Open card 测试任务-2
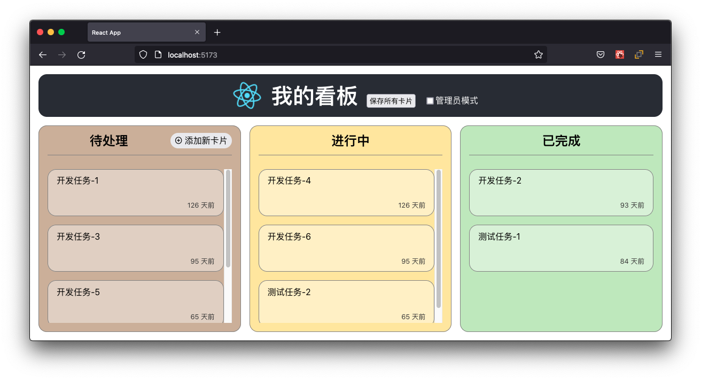This screenshot has width=701, height=380. (x=346, y=302)
